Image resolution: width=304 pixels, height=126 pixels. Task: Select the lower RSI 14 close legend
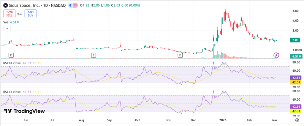(13, 92)
